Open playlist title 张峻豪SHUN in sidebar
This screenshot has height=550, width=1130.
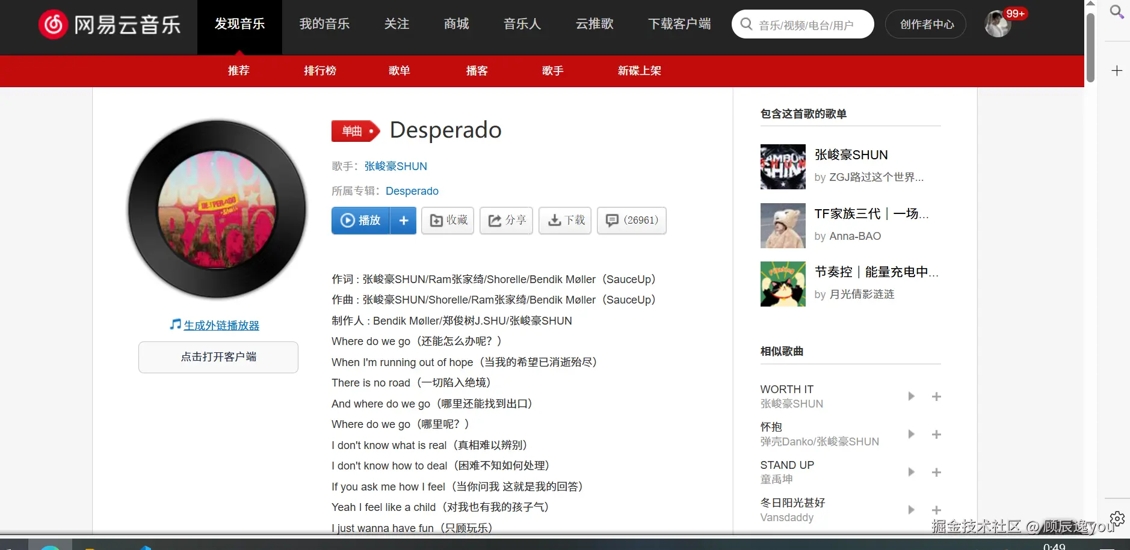pyautogui.click(x=851, y=155)
